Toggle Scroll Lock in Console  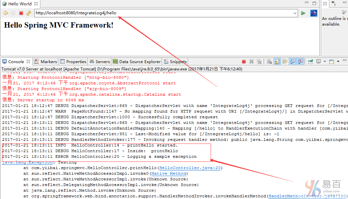pos(277,61)
